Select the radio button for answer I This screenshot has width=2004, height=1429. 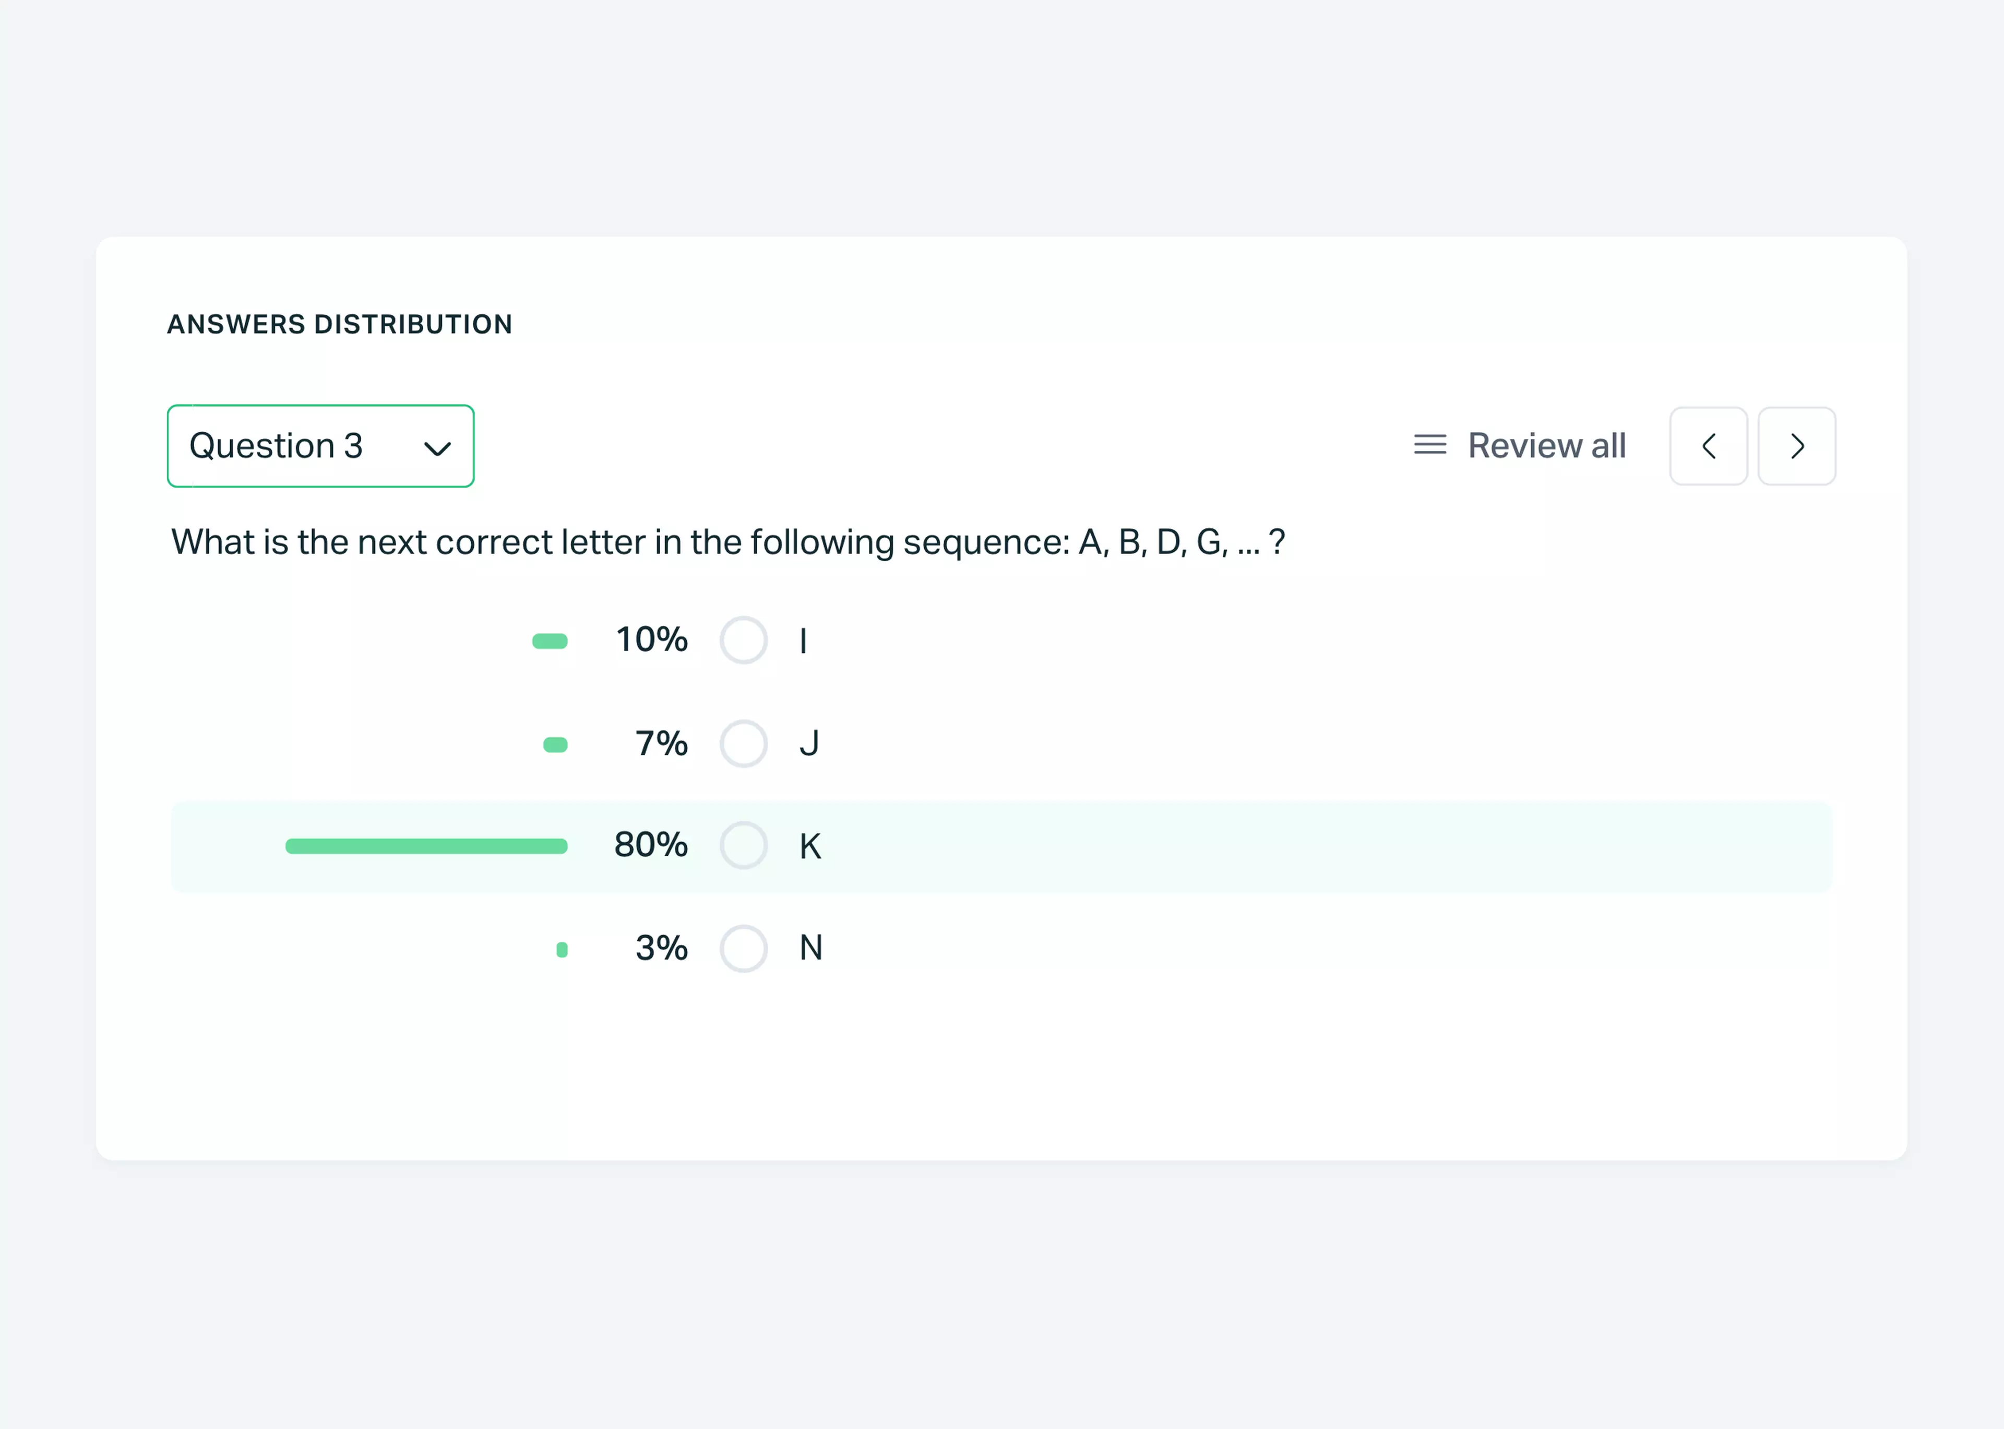(x=743, y=640)
